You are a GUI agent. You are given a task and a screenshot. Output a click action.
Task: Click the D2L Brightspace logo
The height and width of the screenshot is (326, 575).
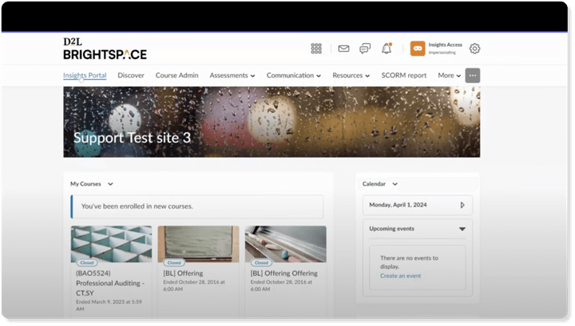pos(105,49)
